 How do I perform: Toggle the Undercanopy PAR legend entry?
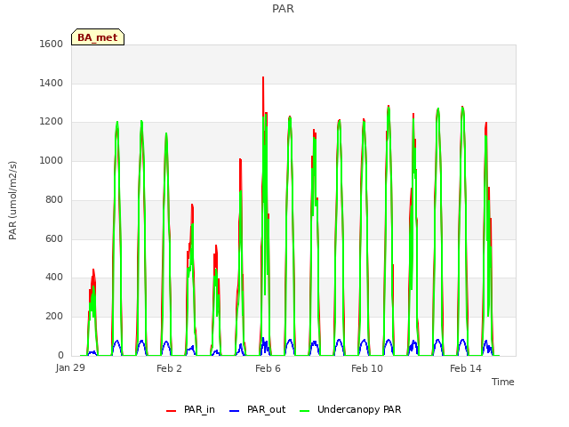pos(350,409)
